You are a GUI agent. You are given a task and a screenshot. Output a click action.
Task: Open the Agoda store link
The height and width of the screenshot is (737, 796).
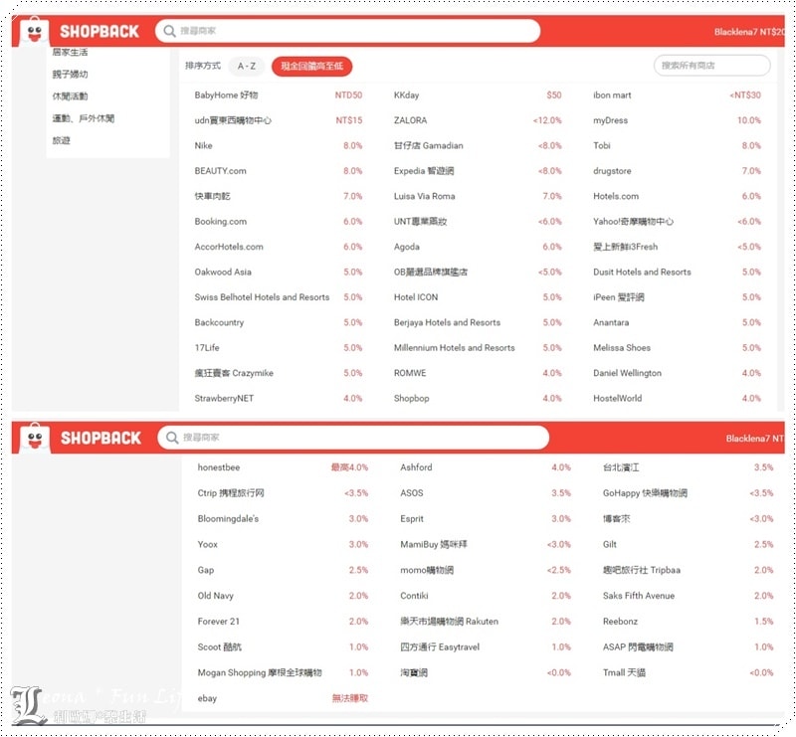(x=407, y=247)
